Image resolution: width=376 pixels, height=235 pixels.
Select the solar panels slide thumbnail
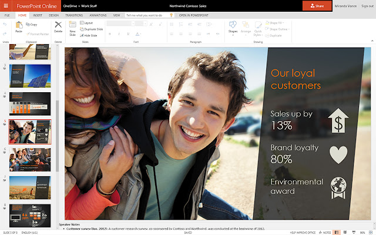[x=29, y=75]
